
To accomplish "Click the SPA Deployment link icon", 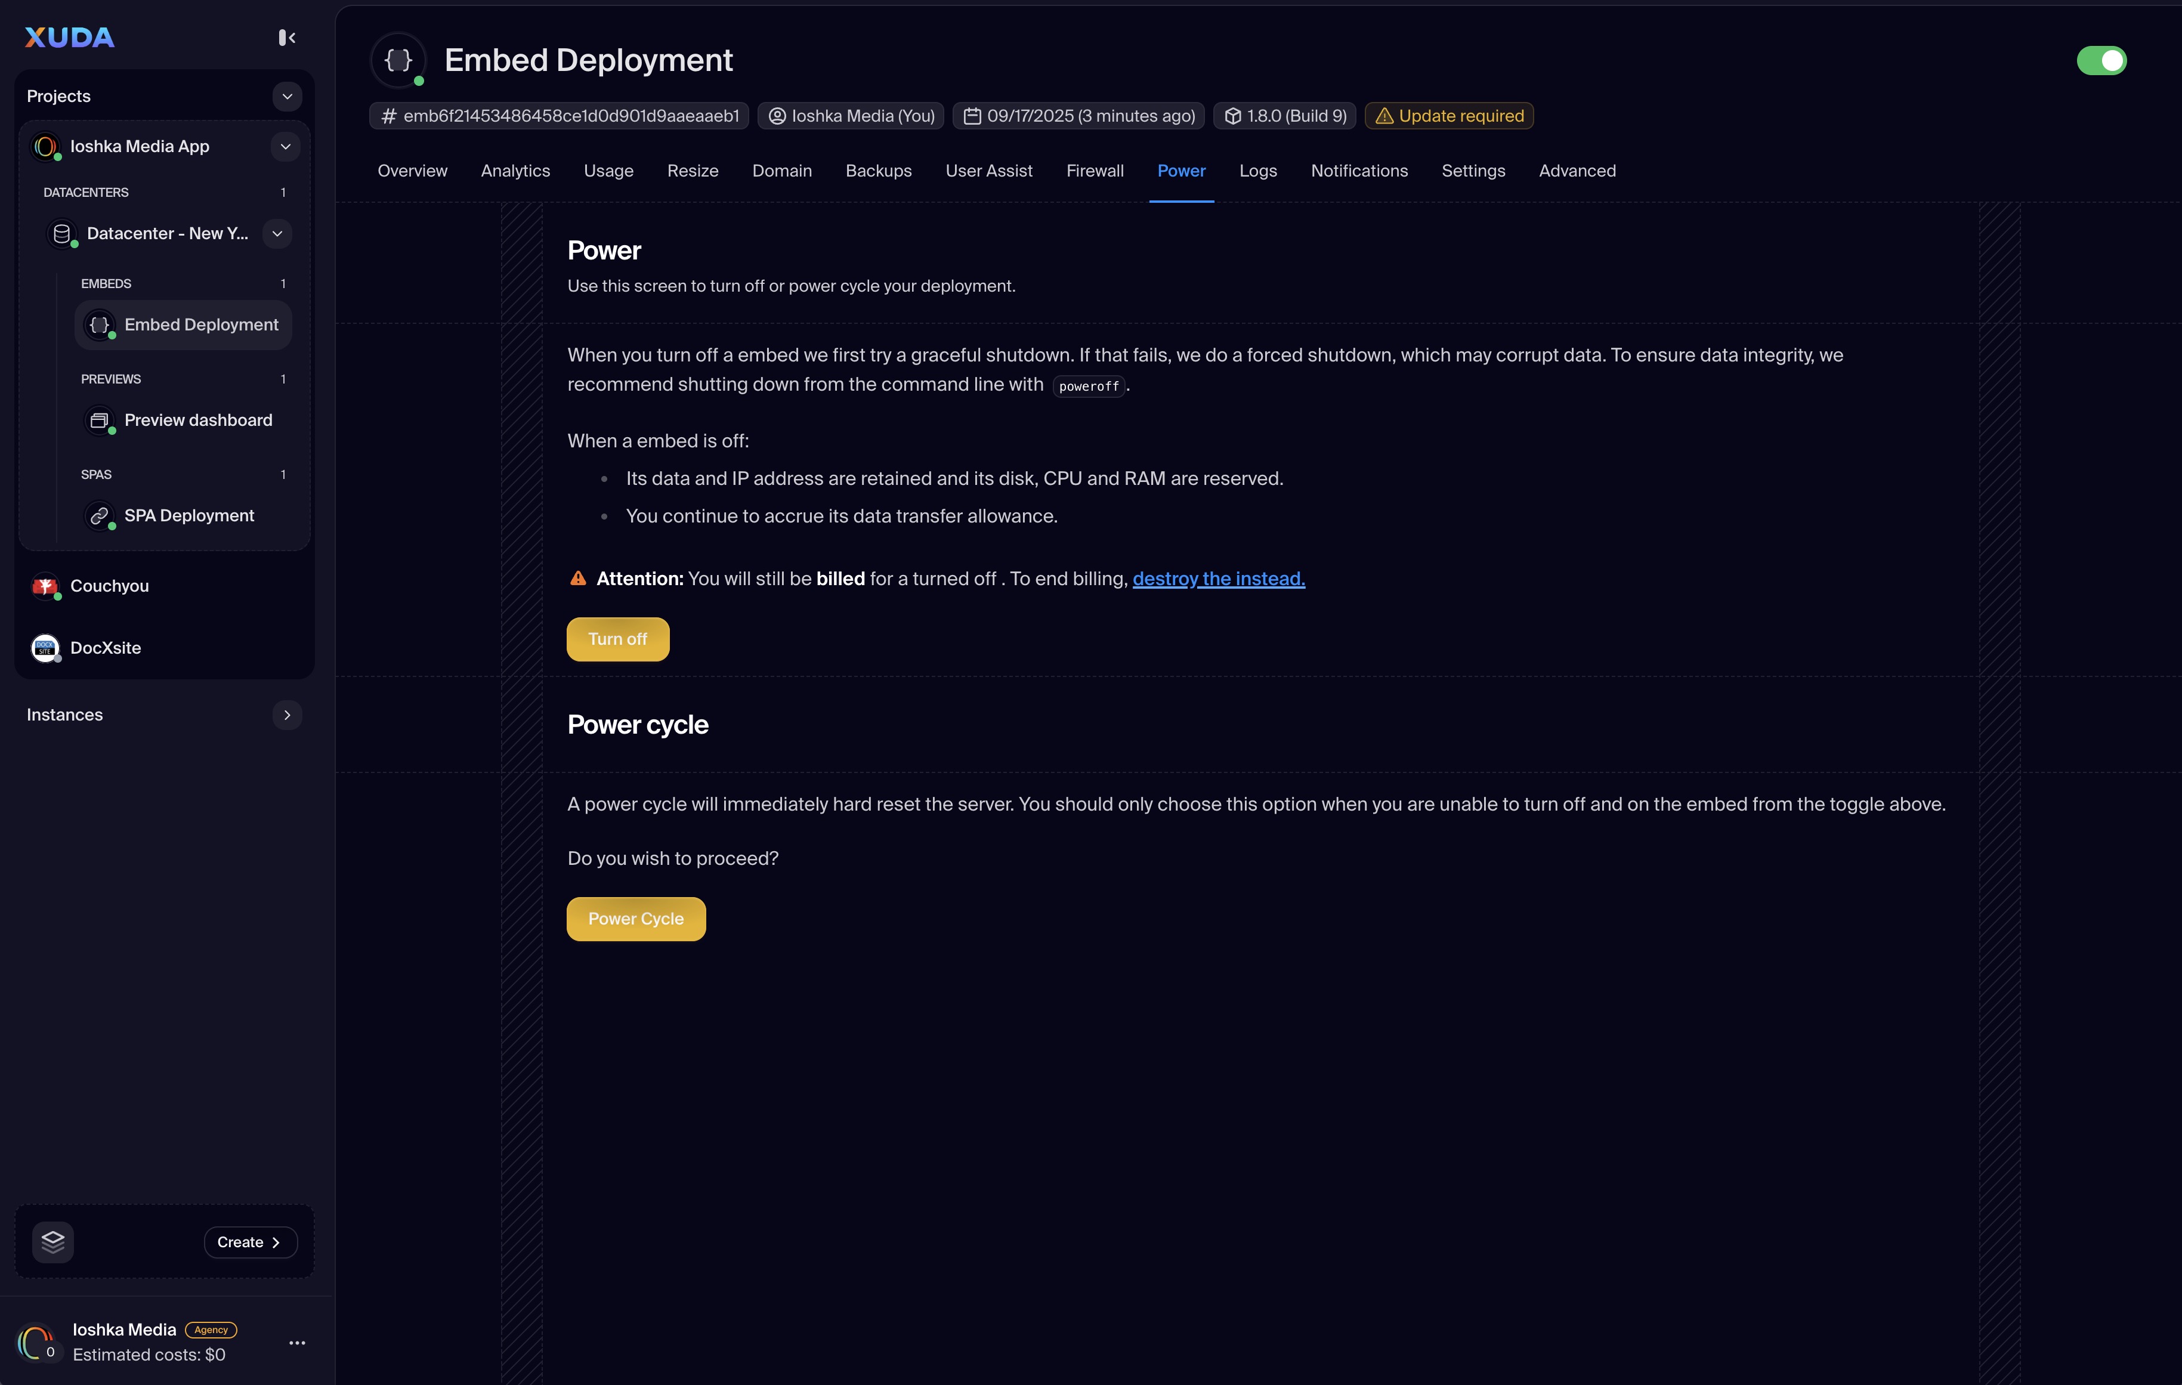I will [100, 515].
